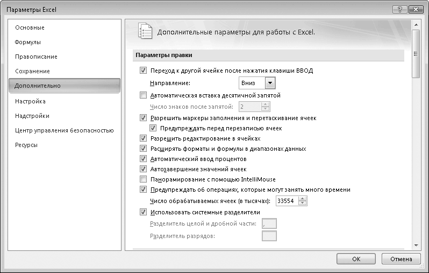Select the Дополнительно category

(x=65, y=86)
